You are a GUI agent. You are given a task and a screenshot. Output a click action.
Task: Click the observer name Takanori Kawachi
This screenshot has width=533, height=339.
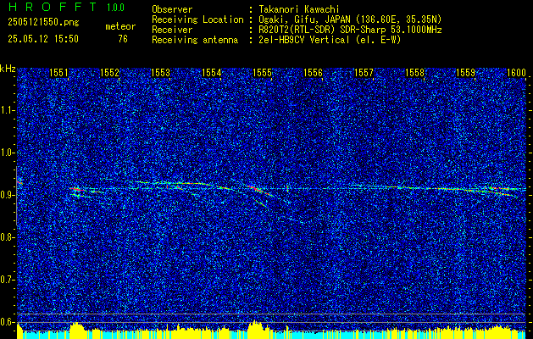[297, 9]
